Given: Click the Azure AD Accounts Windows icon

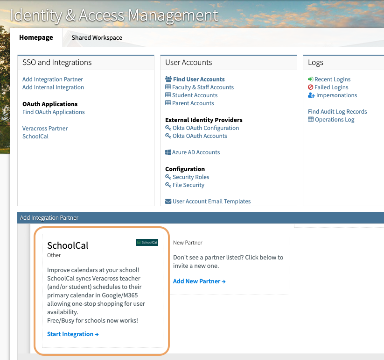Looking at the screenshot, I should click(168, 152).
